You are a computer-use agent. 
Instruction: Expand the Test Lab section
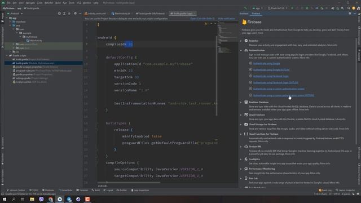241,178
